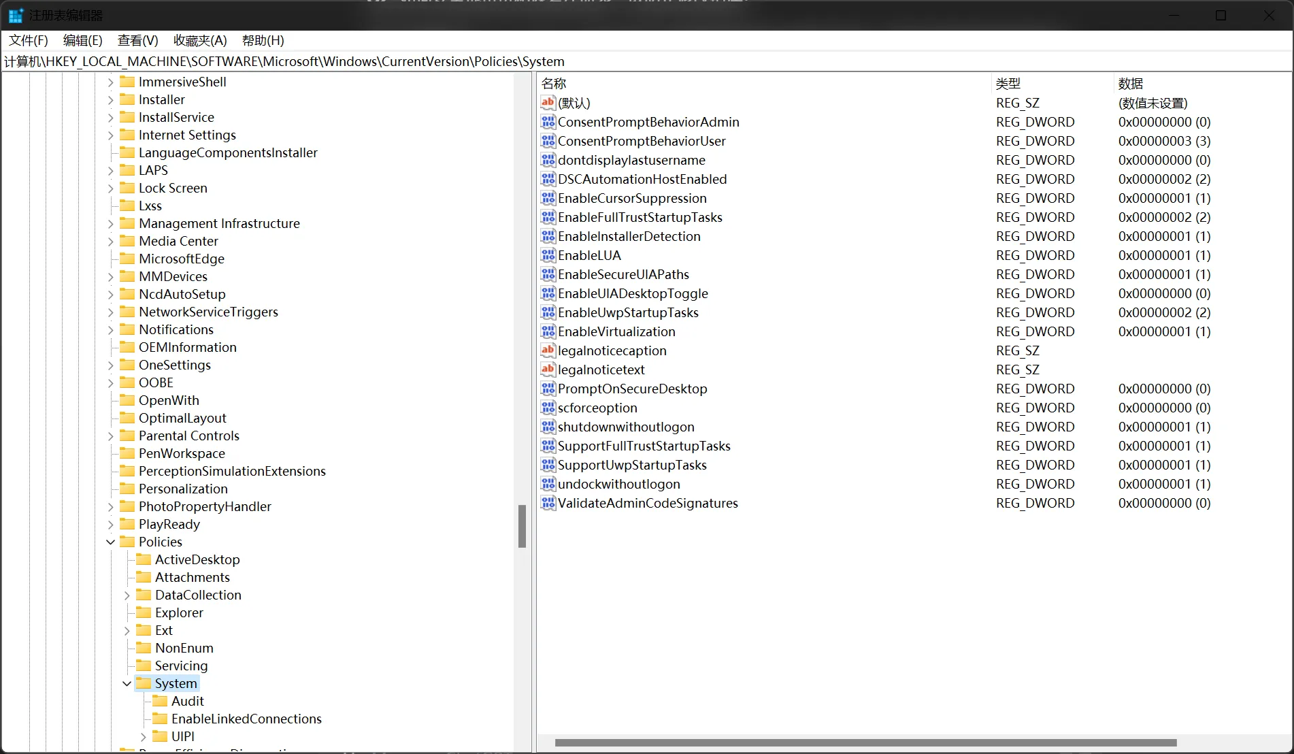Click the ConsentPromptBehaviorAdmin DWORD icon
This screenshot has height=754, width=1294.
click(x=548, y=122)
